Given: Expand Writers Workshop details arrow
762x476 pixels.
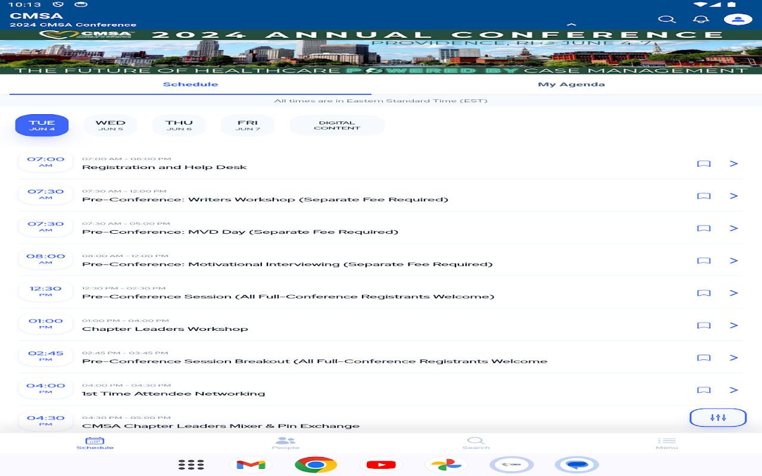Looking at the screenshot, I should [x=733, y=196].
